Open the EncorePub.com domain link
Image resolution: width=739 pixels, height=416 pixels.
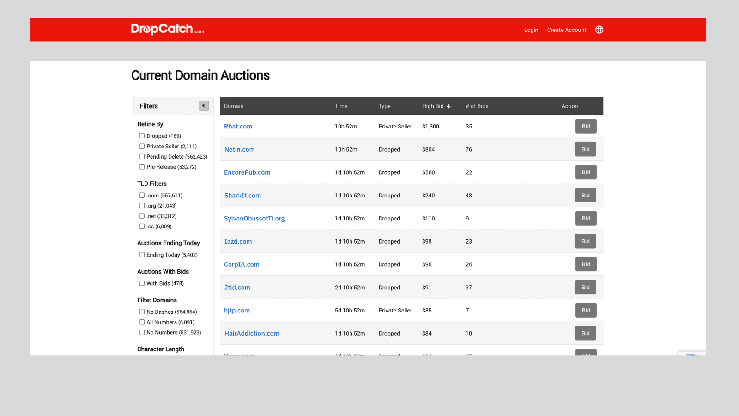[x=247, y=172]
